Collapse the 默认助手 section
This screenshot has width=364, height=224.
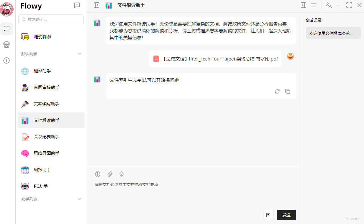click(80, 54)
